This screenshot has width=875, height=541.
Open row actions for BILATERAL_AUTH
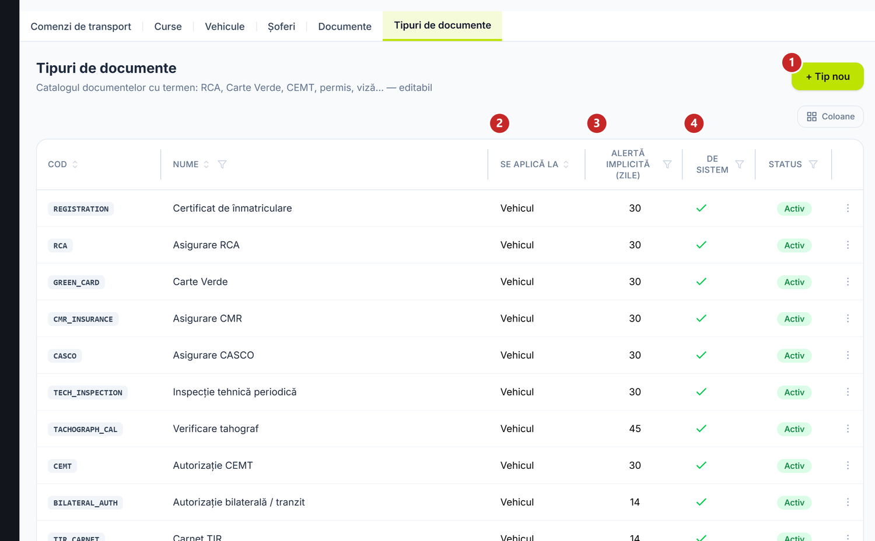point(848,502)
